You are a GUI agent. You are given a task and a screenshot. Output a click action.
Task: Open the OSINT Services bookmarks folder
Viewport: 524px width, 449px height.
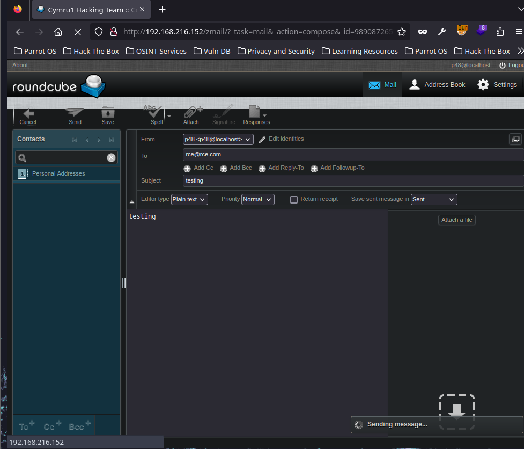click(x=156, y=51)
